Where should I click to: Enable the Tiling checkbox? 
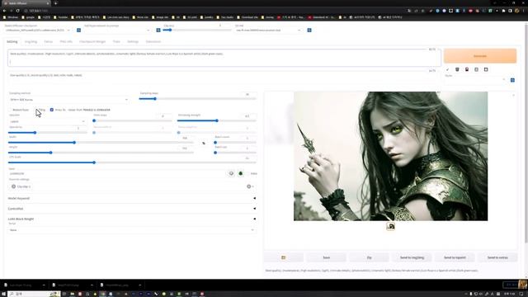35,110
